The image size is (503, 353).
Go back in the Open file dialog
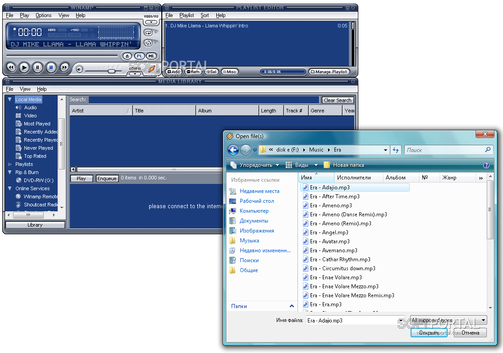point(233,150)
